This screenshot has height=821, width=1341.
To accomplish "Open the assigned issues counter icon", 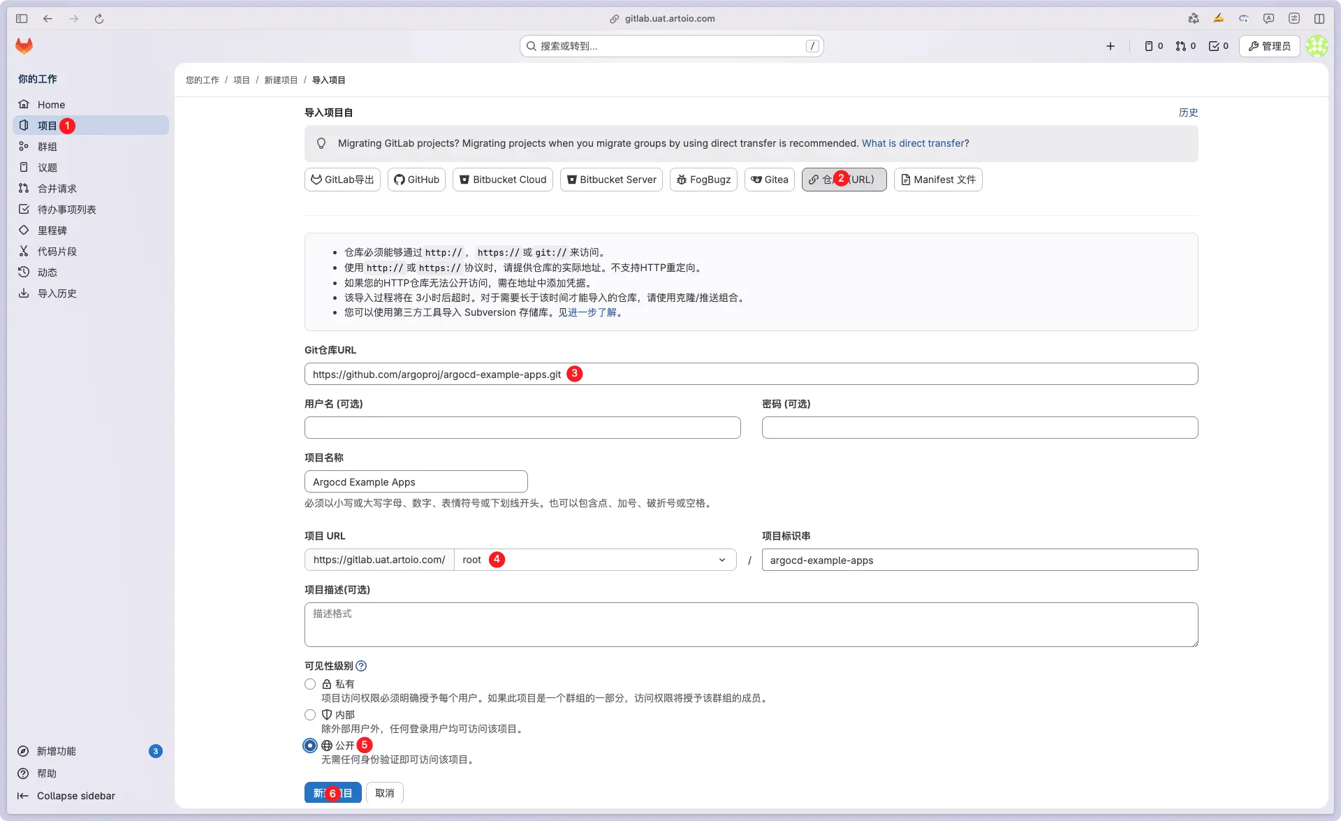I will pyautogui.click(x=1153, y=46).
